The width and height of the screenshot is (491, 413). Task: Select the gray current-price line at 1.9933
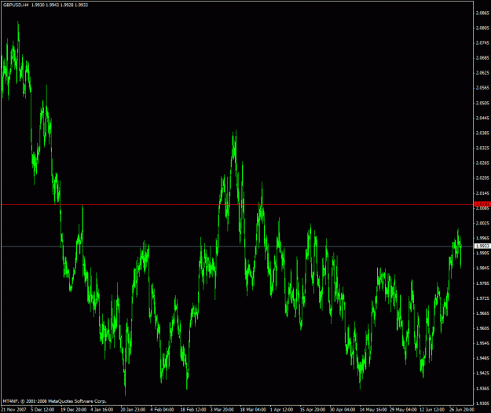coord(237,247)
